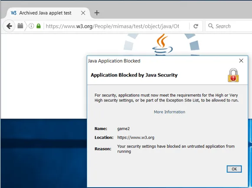This screenshot has height=188, width=252.
Task: Click the padlock warning icon in the dialog
Action: 233,75
